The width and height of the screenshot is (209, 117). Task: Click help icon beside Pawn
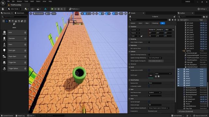25,45
